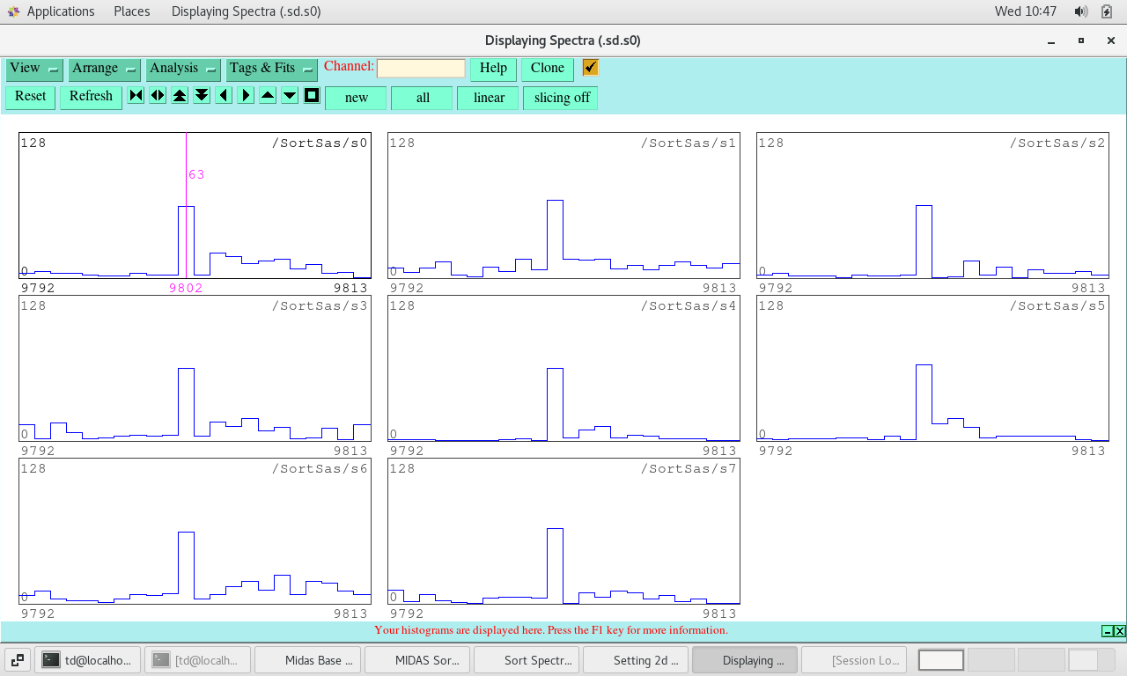Open the View dropdown menu
Image resolution: width=1127 pixels, height=676 pixels.
click(34, 69)
